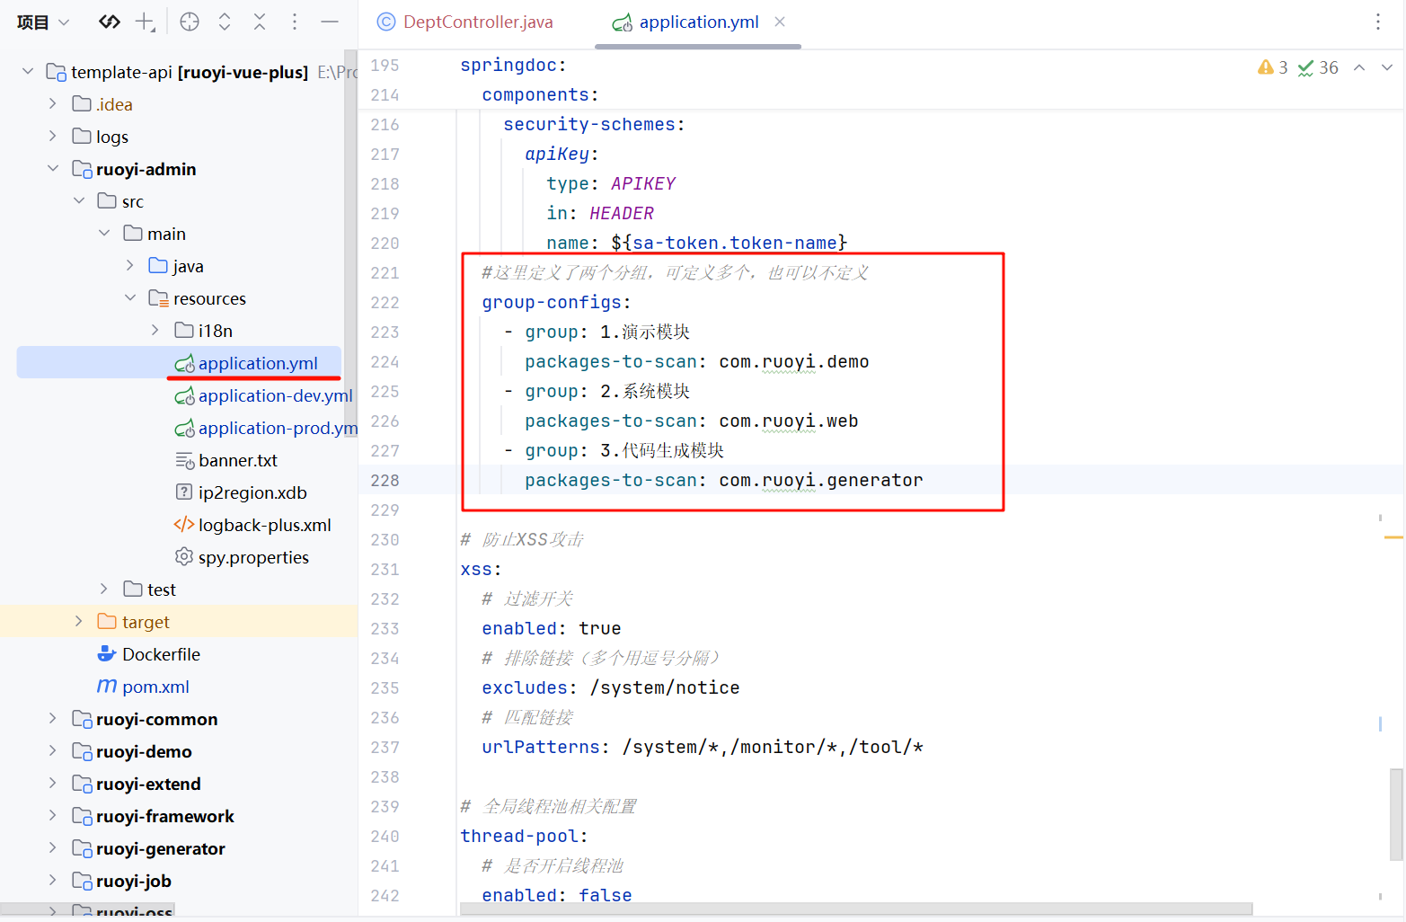Click the components sticky header line
Viewport: 1406px width, 922px height.
point(540,94)
